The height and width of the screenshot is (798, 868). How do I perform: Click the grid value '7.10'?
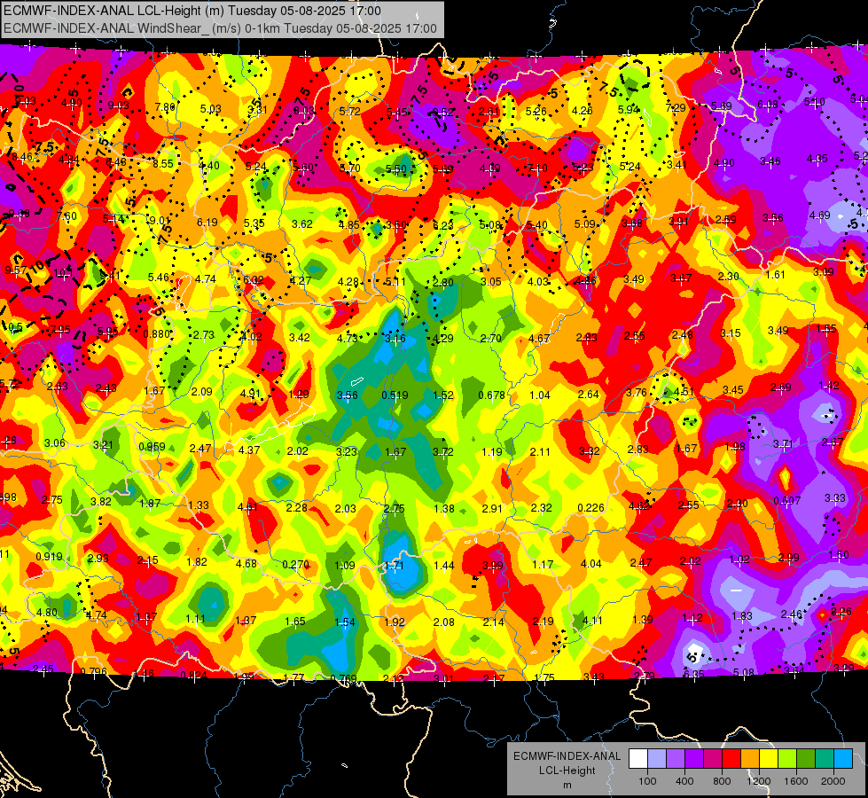[x=537, y=168]
